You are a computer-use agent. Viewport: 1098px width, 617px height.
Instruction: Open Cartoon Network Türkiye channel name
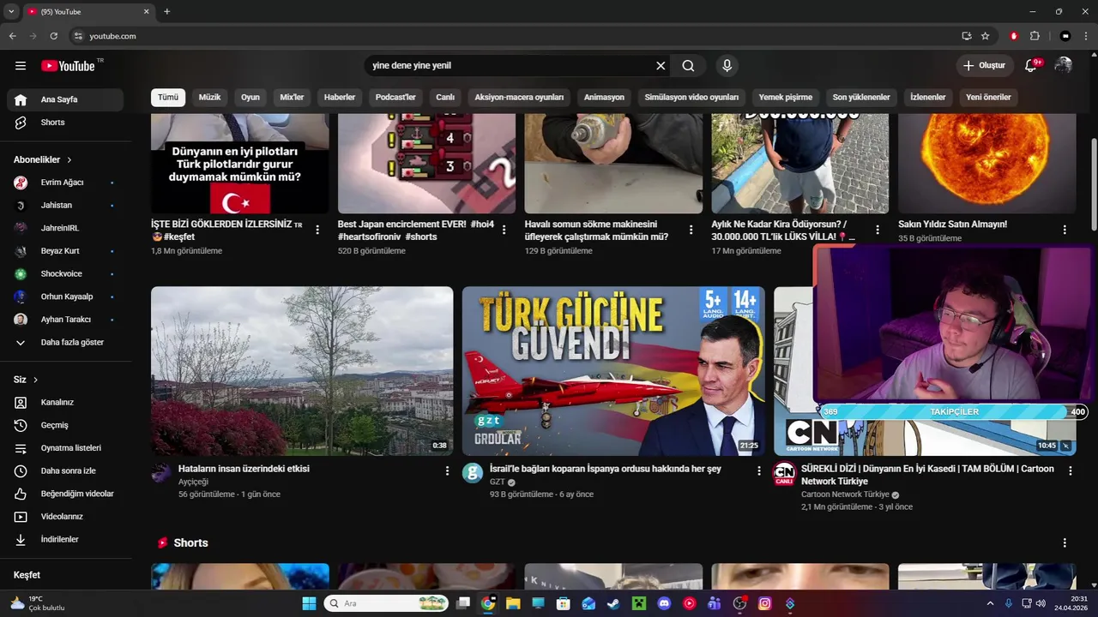click(x=845, y=494)
